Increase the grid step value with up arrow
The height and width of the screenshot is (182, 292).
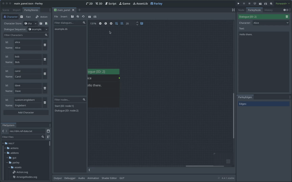pos(137,22)
